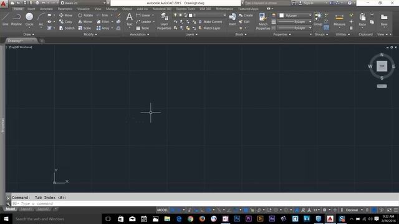Select the Polyline tool
Image resolution: width=399 pixels, height=224 pixels.
[x=17, y=19]
